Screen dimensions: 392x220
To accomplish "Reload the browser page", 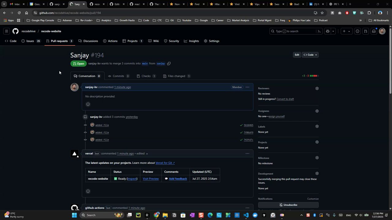I will [19, 13].
